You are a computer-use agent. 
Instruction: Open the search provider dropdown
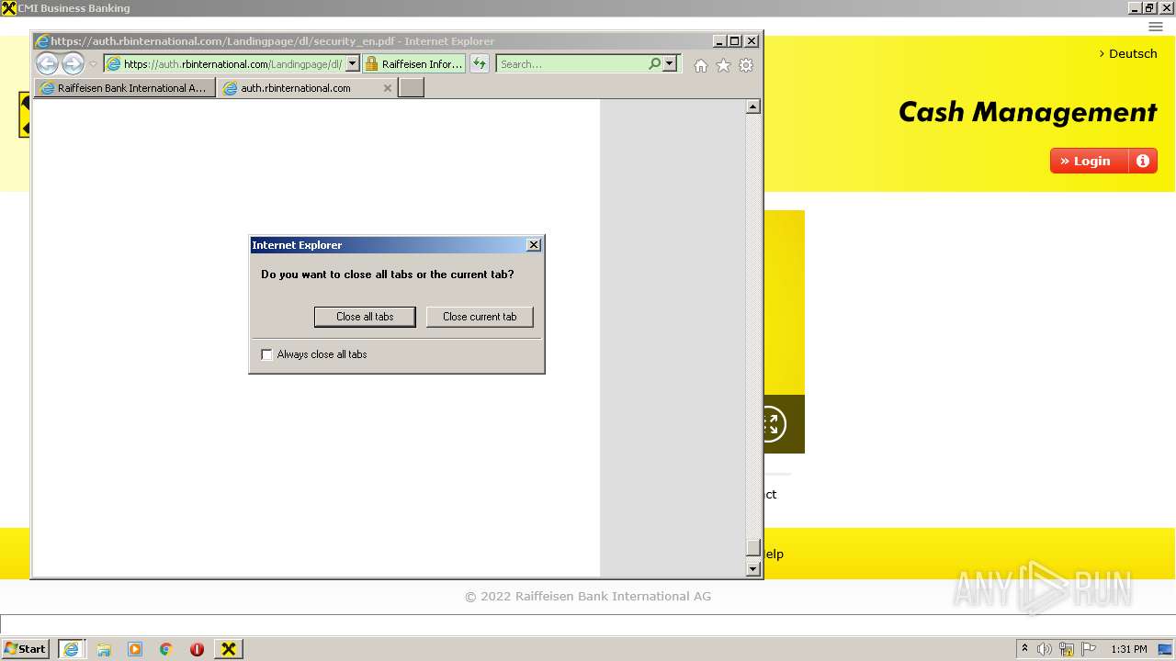pos(670,64)
